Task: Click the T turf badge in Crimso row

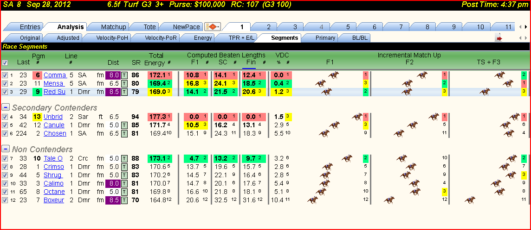Action: tap(124, 167)
